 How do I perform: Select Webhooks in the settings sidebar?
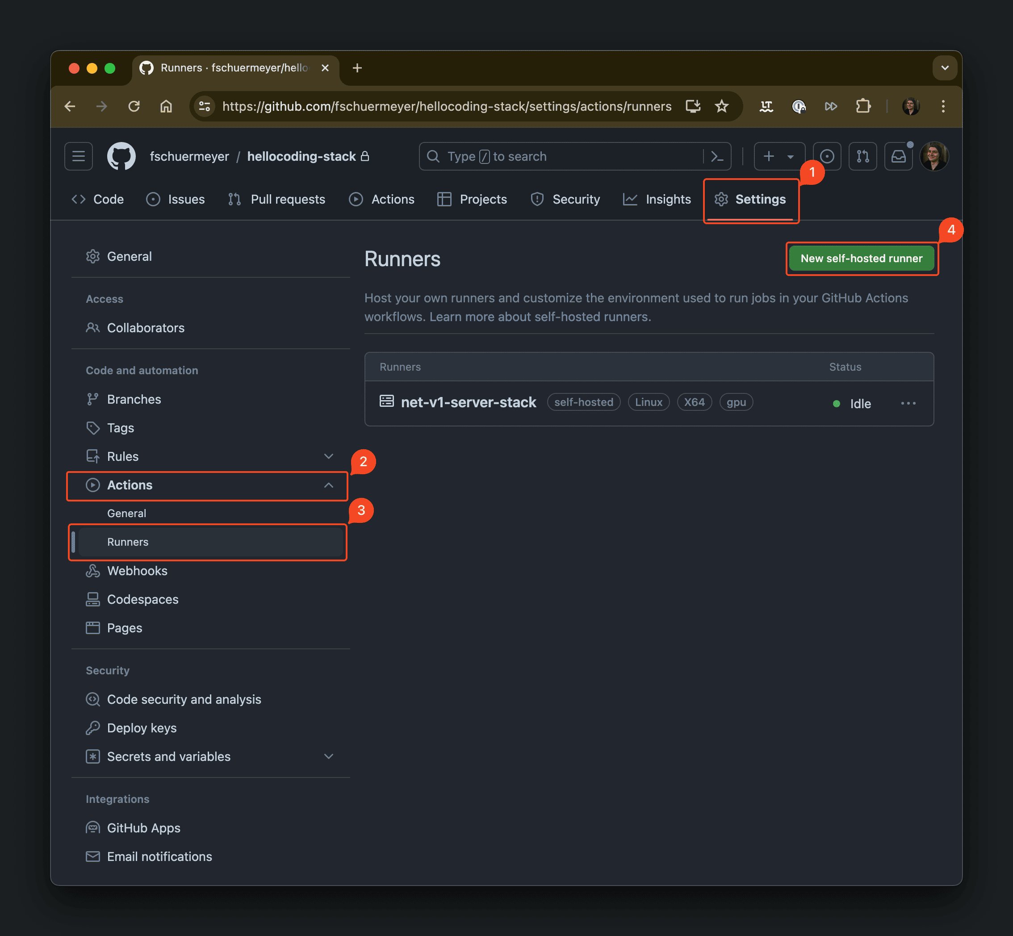coord(137,571)
